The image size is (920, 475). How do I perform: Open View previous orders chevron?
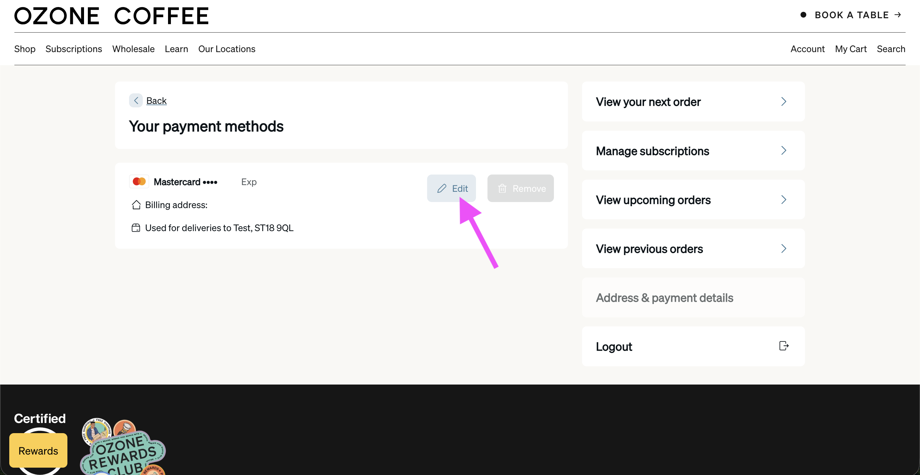click(x=784, y=248)
